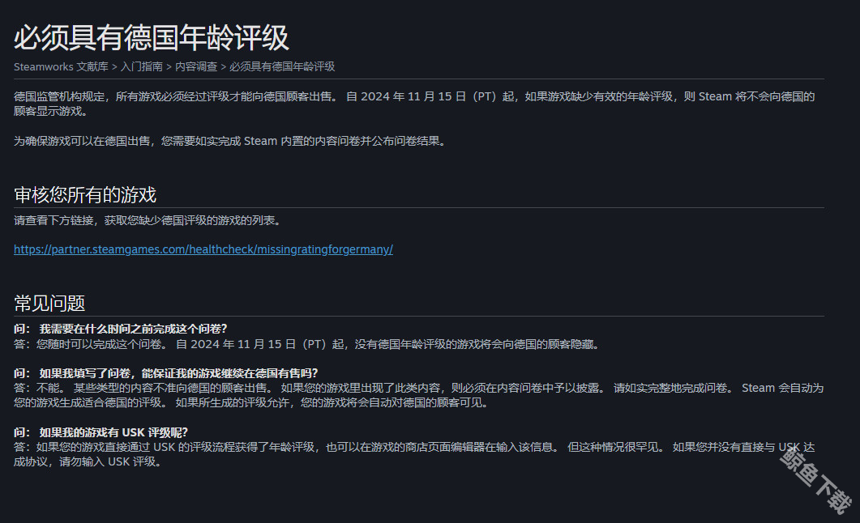
Task: Open the partner.steamgames.com missingratingforgermany link
Action: (x=203, y=249)
